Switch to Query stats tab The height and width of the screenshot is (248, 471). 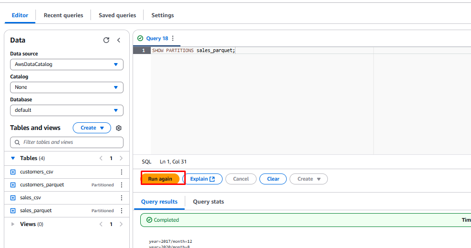(208, 202)
